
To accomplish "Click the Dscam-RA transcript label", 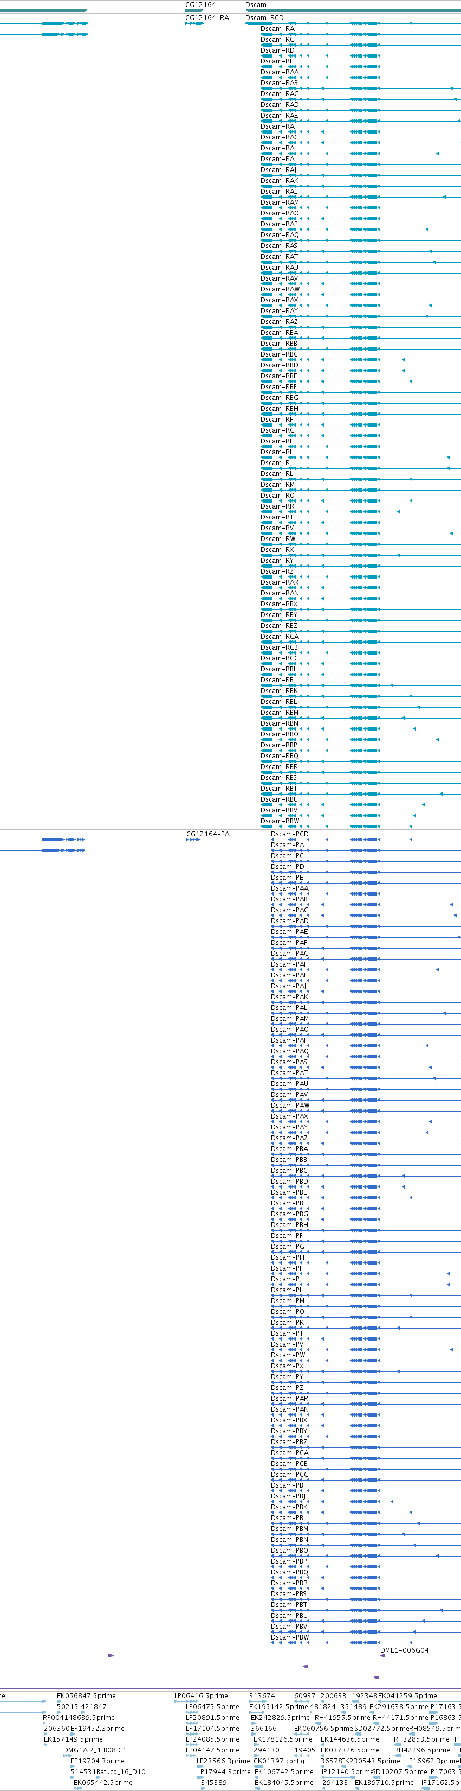I will [x=277, y=29].
